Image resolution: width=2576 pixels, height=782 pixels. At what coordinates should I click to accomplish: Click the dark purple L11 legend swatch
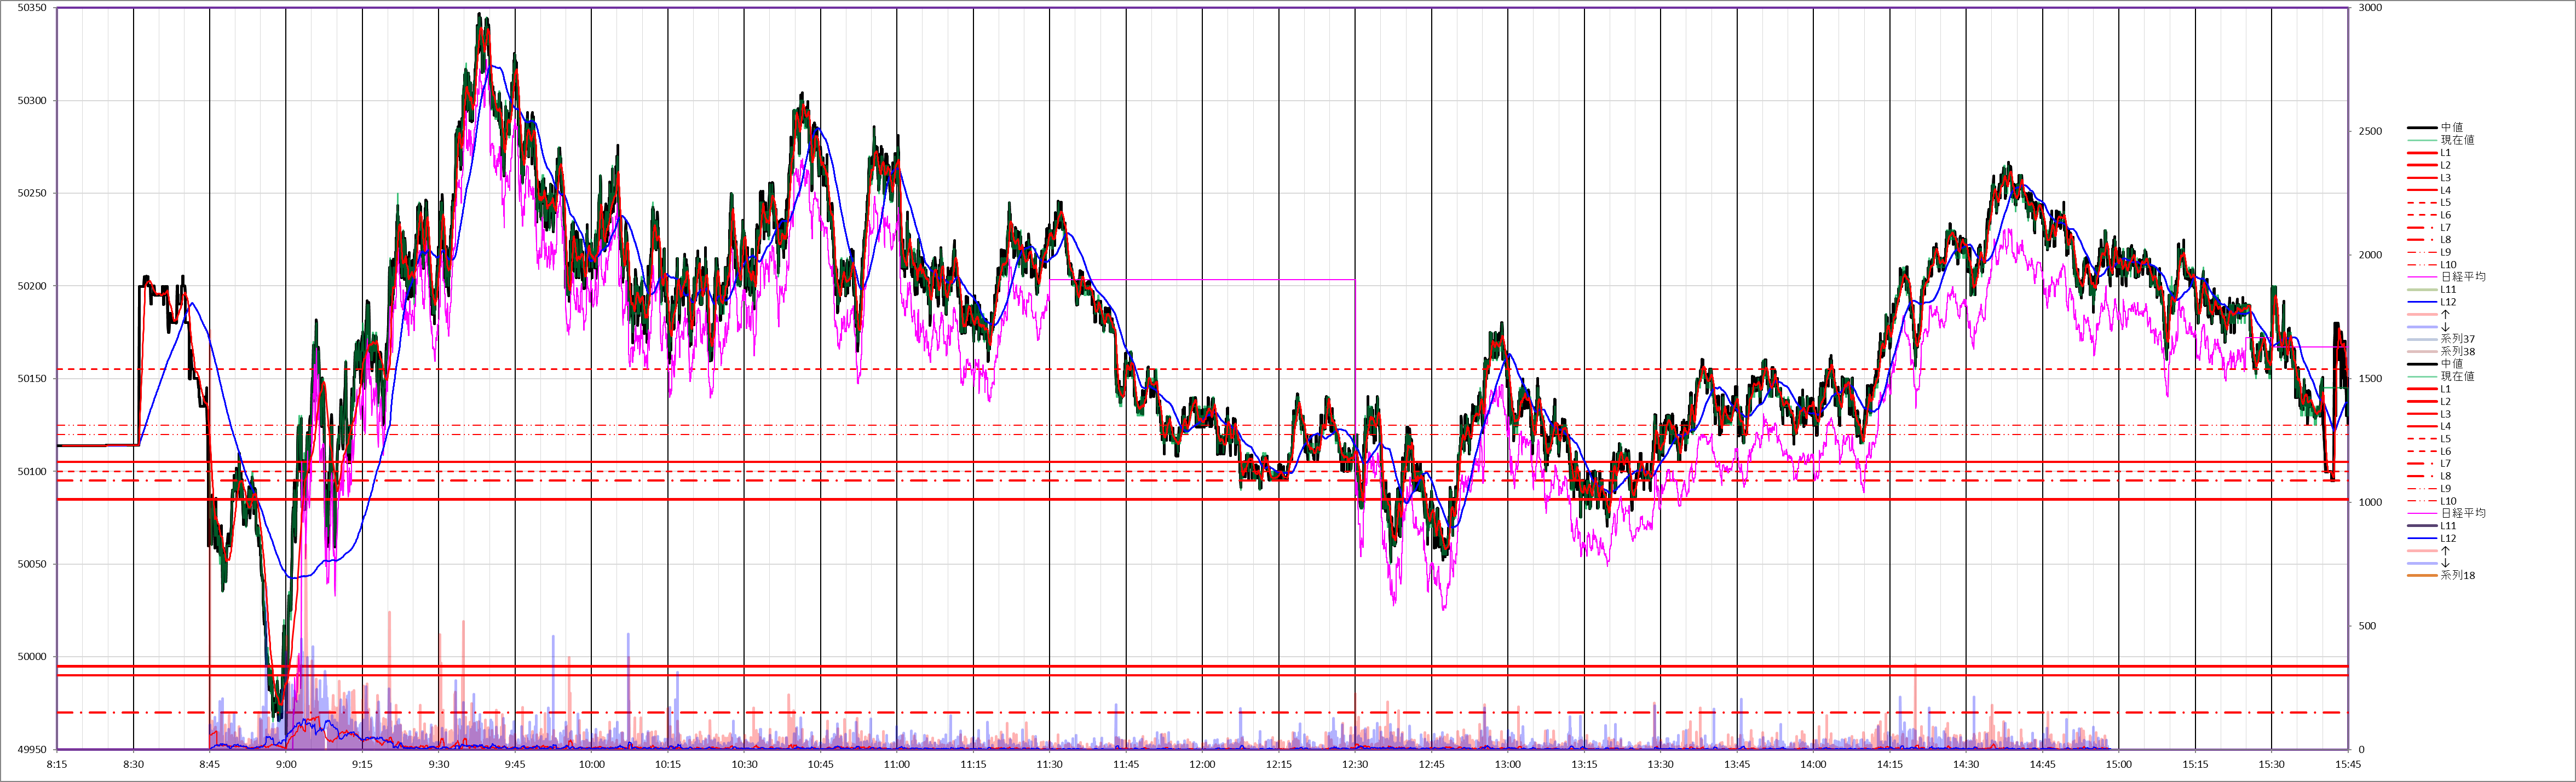click(2421, 526)
